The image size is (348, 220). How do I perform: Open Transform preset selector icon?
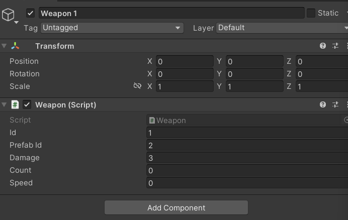[335, 46]
